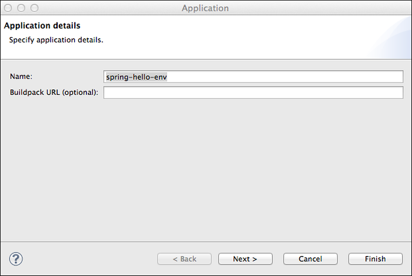Viewport: 412px width, 276px height.
Task: Proceed with the Next > button
Action: click(245, 259)
